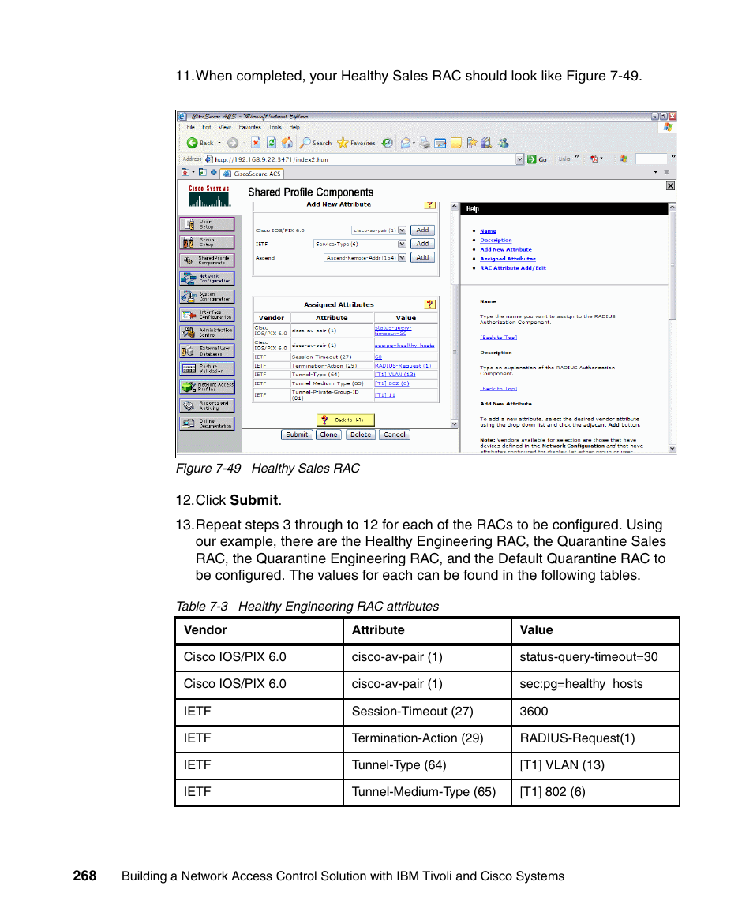
Task: Click the browser Forward arrow icon
Action: tap(233, 143)
